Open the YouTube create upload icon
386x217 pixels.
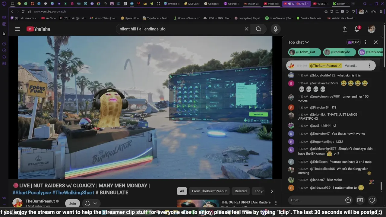345,29
